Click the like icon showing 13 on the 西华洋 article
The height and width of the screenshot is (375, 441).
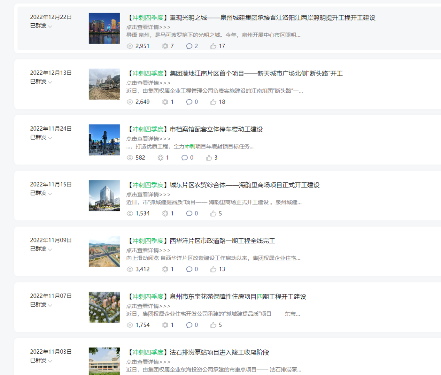coord(213,269)
